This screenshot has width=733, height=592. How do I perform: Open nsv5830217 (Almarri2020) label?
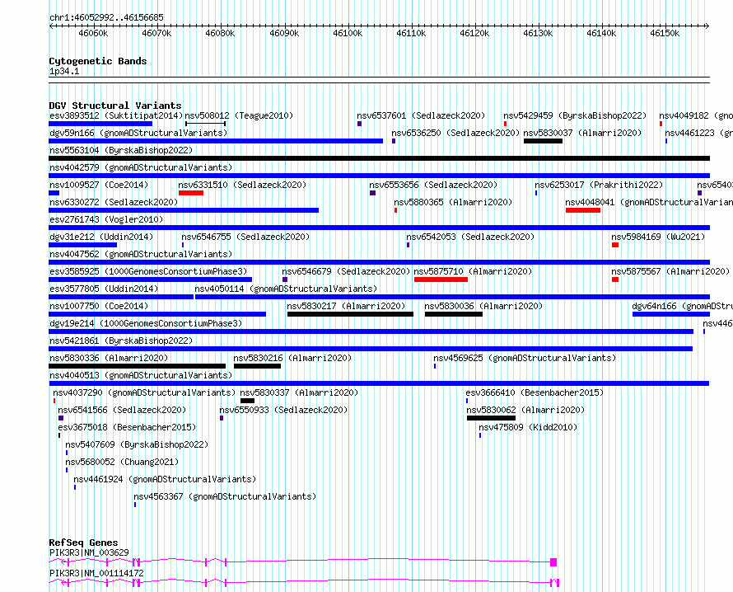[x=346, y=306]
